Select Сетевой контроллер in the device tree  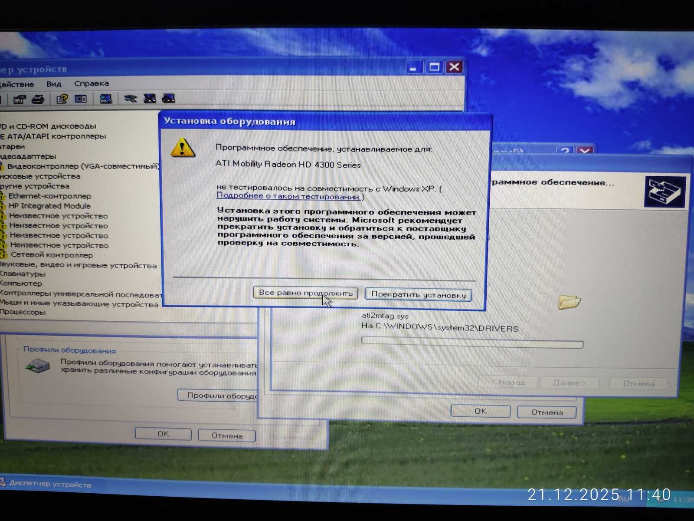tap(52, 255)
